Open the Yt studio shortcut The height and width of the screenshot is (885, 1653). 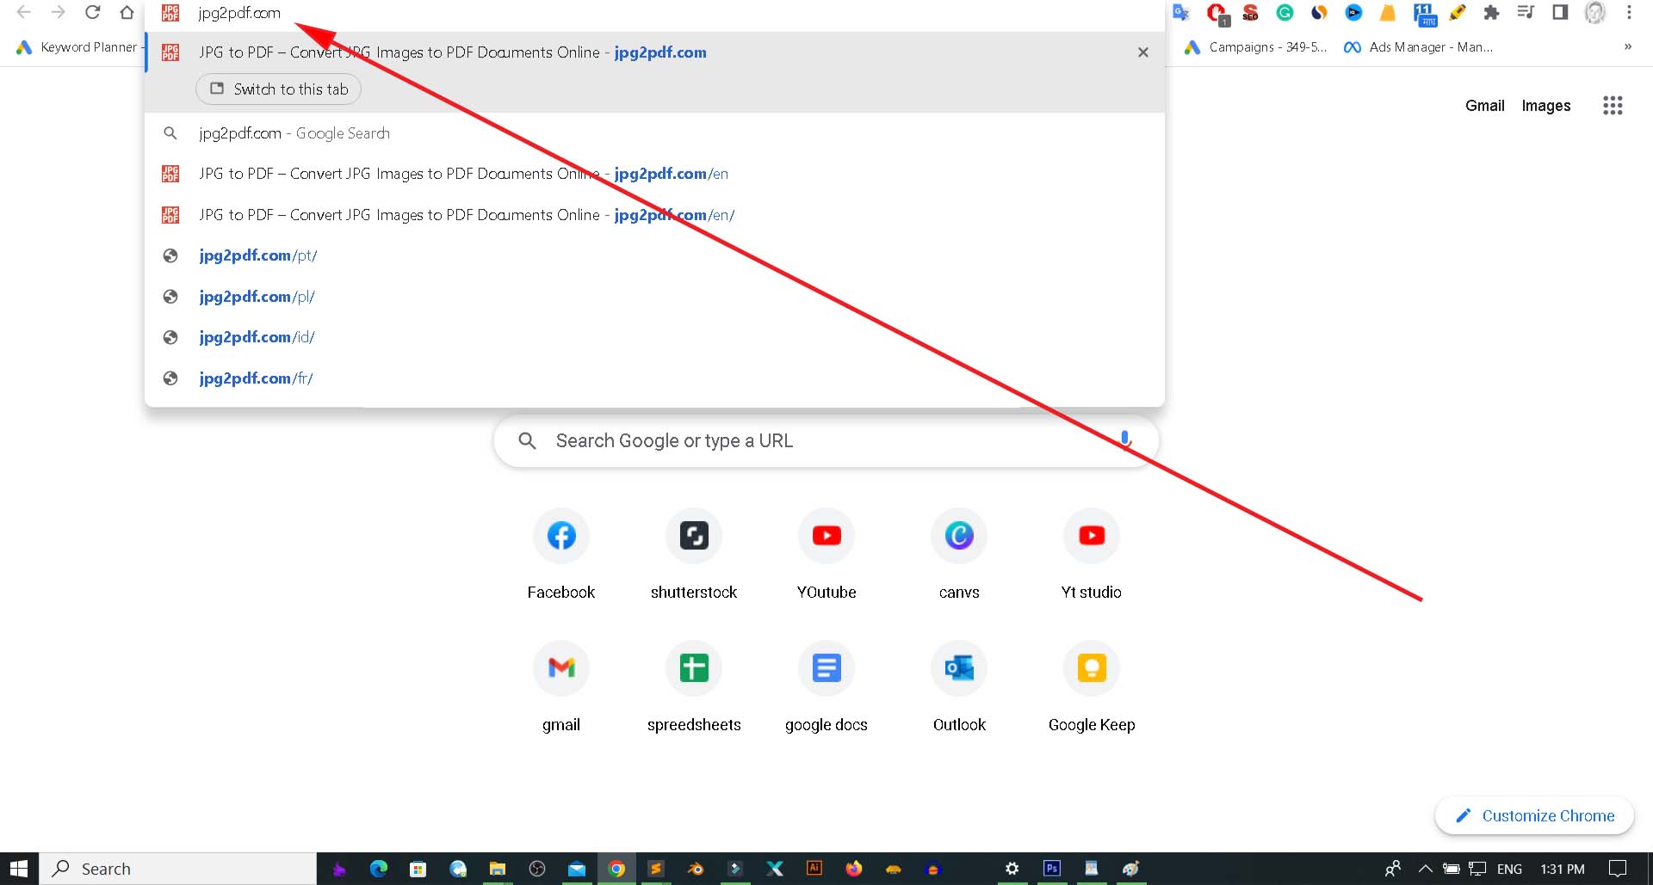(1092, 553)
